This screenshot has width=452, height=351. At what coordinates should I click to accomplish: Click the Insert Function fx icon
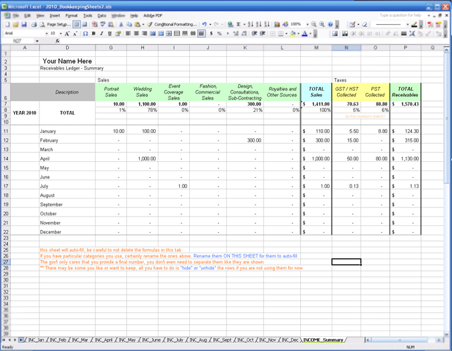(x=58, y=41)
